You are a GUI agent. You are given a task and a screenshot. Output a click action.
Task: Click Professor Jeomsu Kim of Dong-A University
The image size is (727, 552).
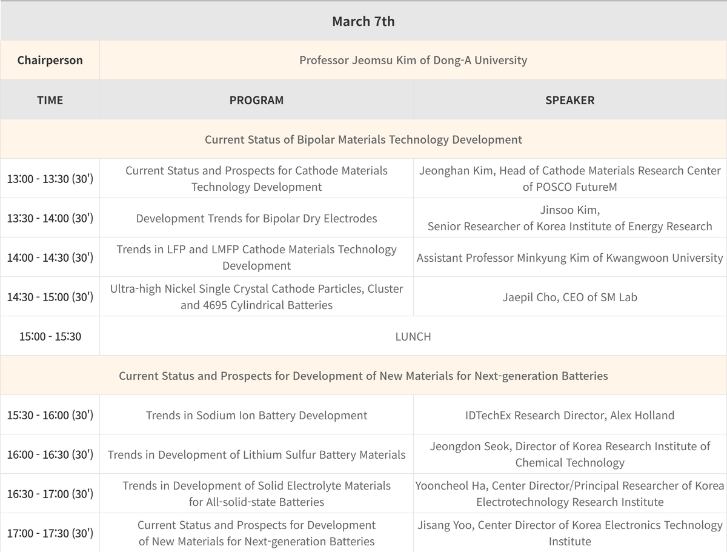click(x=413, y=60)
